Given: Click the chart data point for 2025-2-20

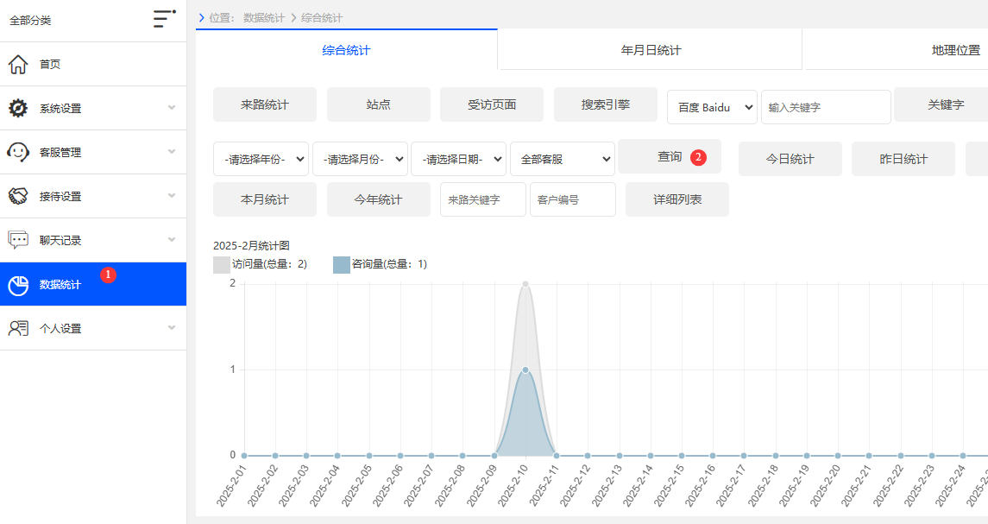Looking at the screenshot, I should coord(837,455).
